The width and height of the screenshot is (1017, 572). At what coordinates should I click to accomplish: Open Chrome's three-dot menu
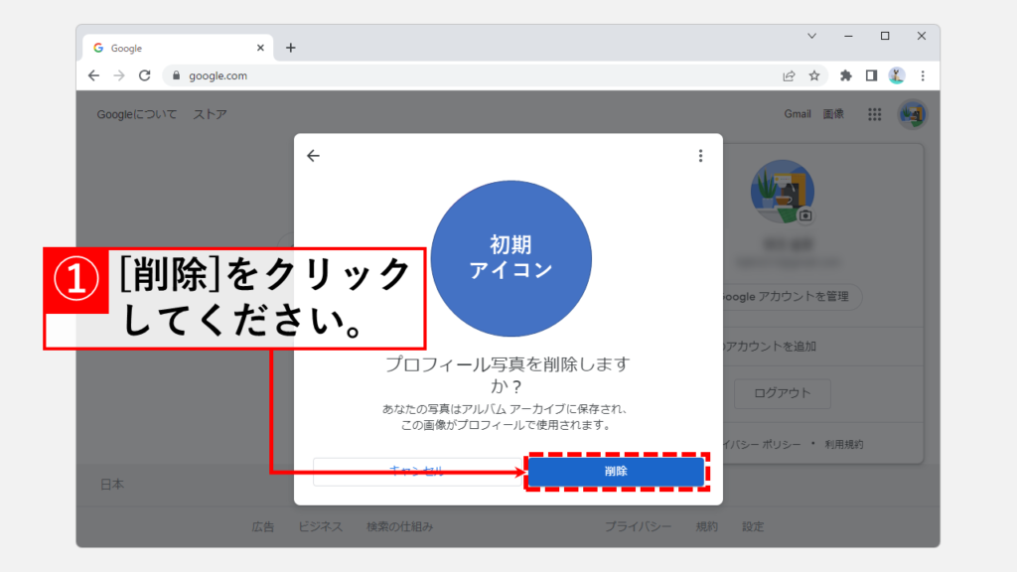coord(923,75)
